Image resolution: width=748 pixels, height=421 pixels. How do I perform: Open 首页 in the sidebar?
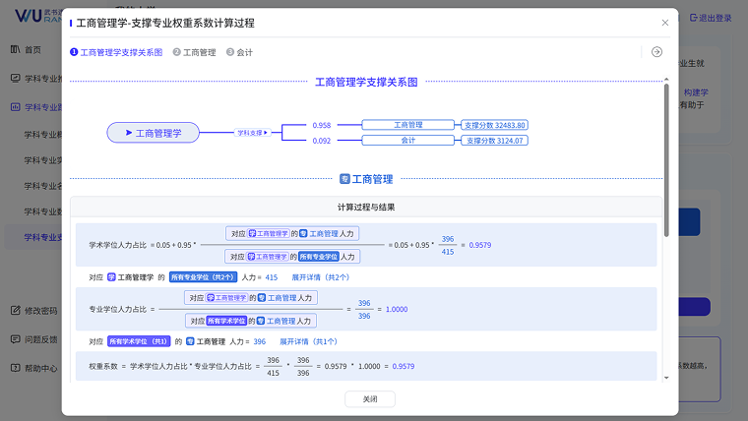(32, 49)
